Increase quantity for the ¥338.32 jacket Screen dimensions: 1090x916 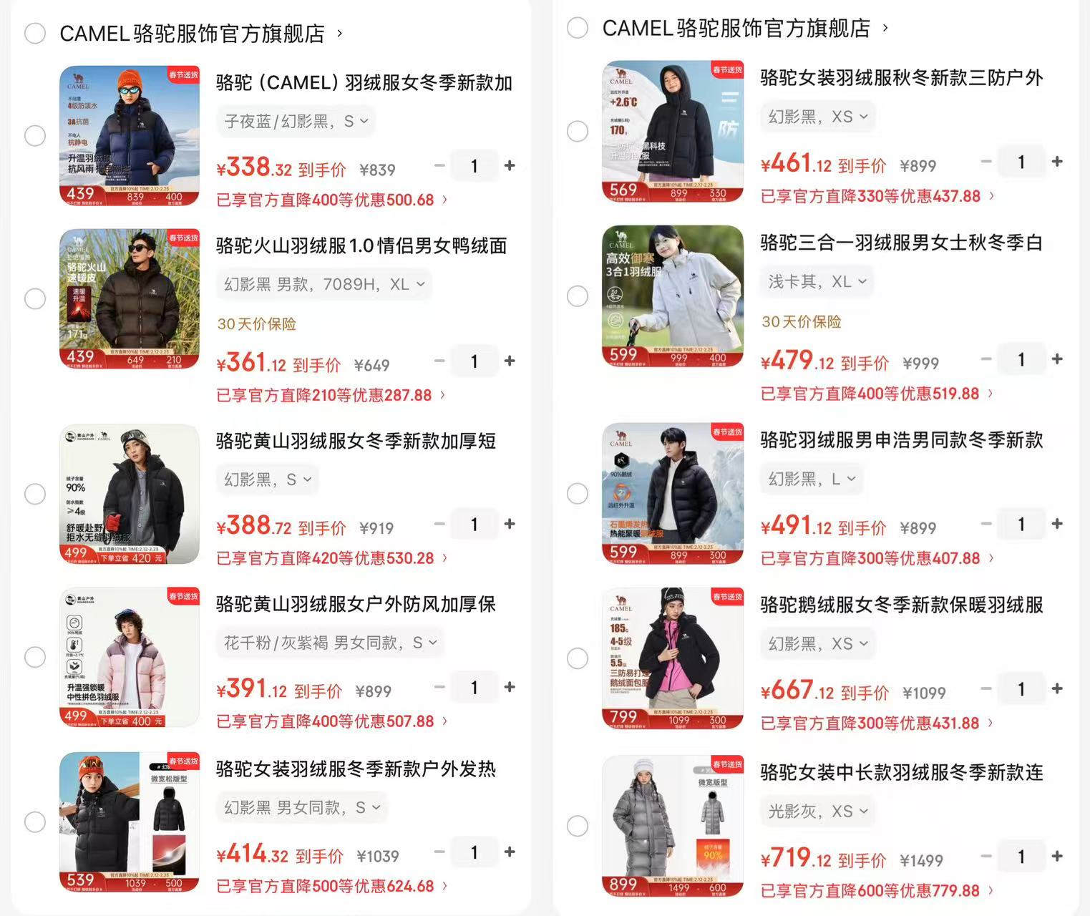click(510, 165)
